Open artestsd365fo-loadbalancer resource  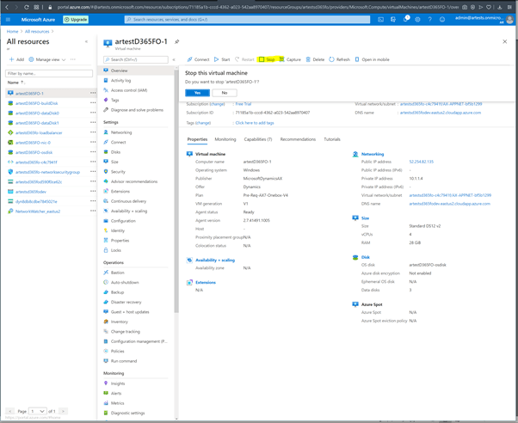pyautogui.click(x=39, y=132)
